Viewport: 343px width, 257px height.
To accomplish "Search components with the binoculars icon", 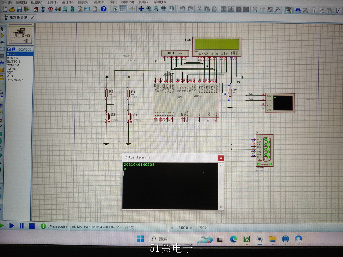I will click(x=298, y=10).
